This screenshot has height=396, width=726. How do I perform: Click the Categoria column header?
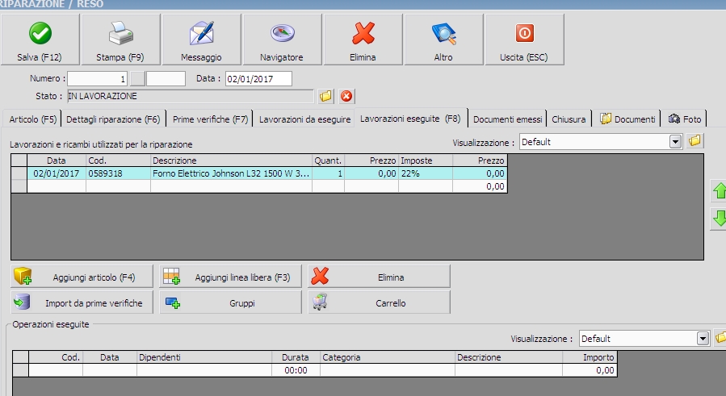click(x=387, y=357)
